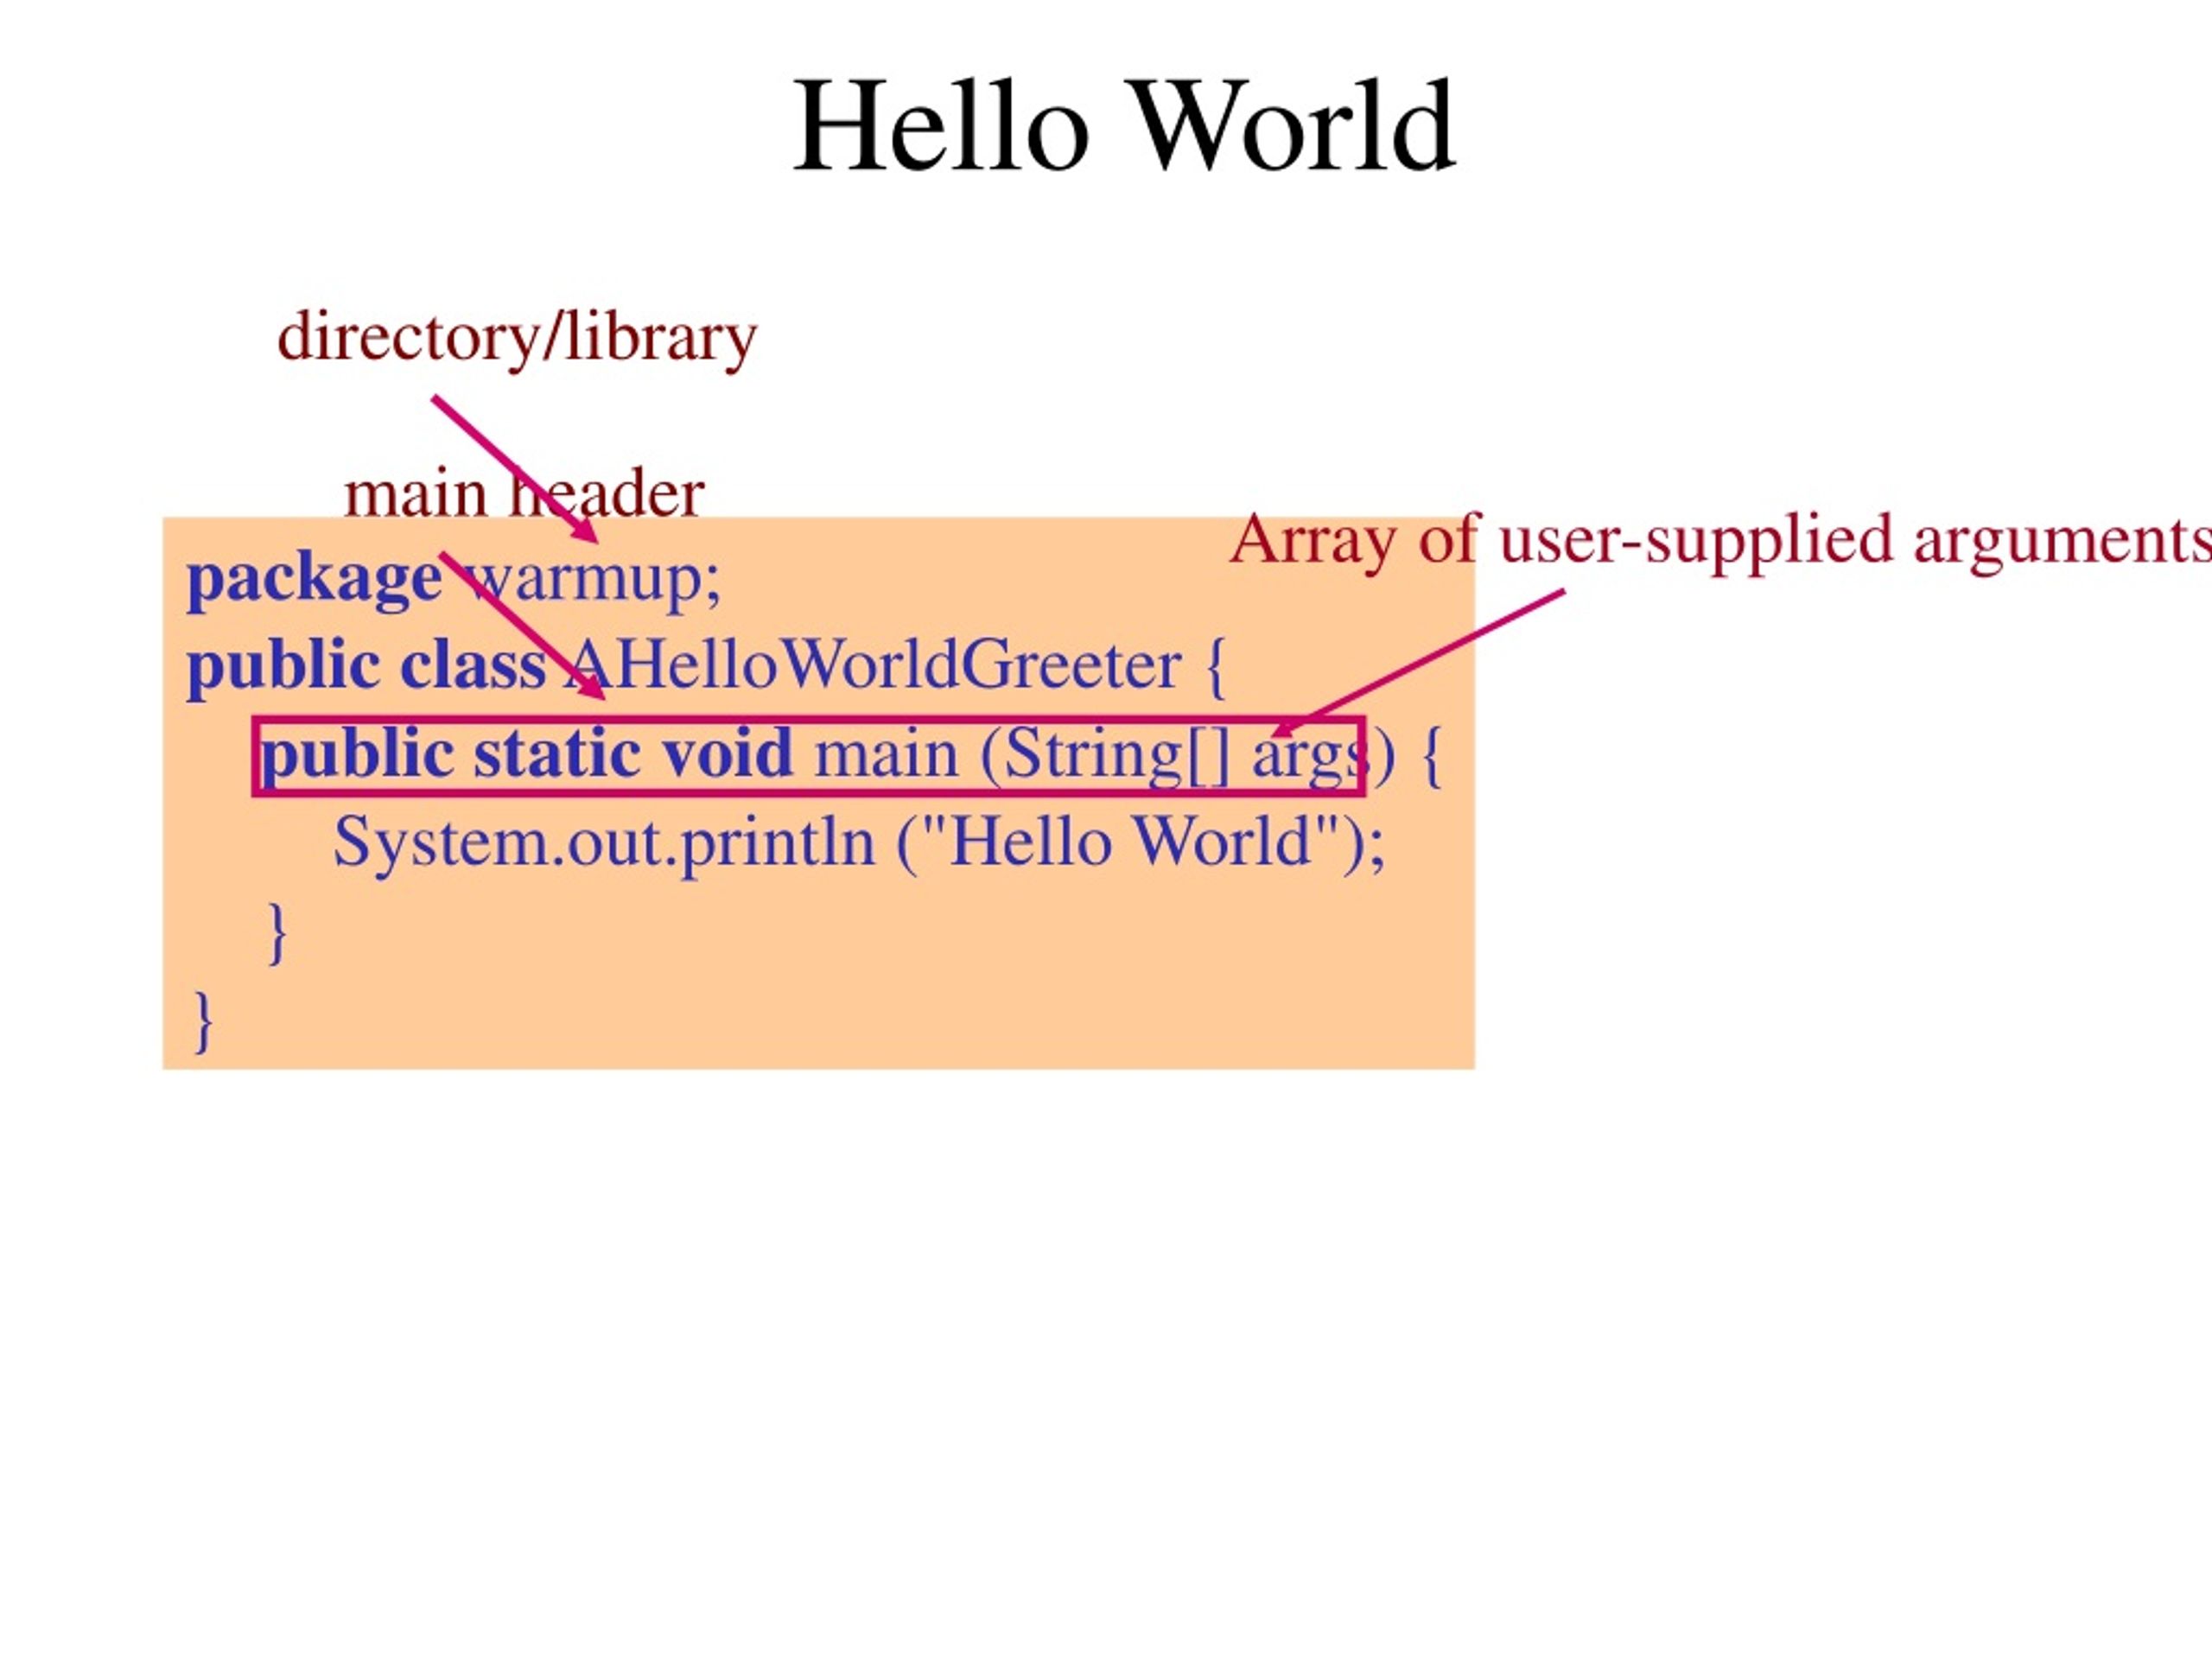Click the 'package' keyword in code
This screenshot has height=1659, width=2212.
click(314, 580)
